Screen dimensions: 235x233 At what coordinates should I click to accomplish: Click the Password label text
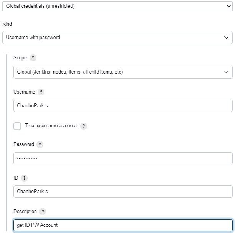click(24, 144)
